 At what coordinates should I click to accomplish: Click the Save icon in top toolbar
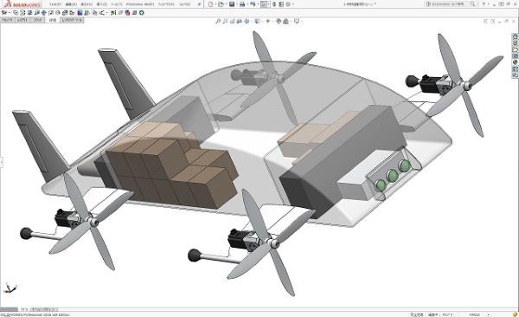[232, 4]
